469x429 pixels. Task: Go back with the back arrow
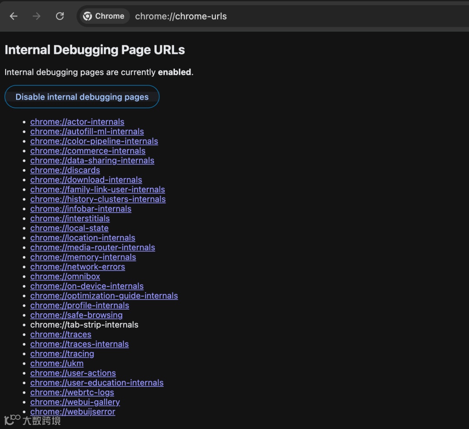14,16
